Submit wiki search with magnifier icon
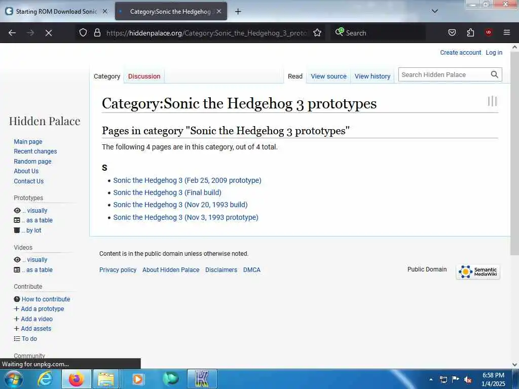519x389 pixels. click(x=495, y=74)
